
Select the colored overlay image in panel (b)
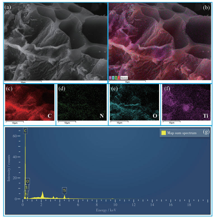coord(160,41)
